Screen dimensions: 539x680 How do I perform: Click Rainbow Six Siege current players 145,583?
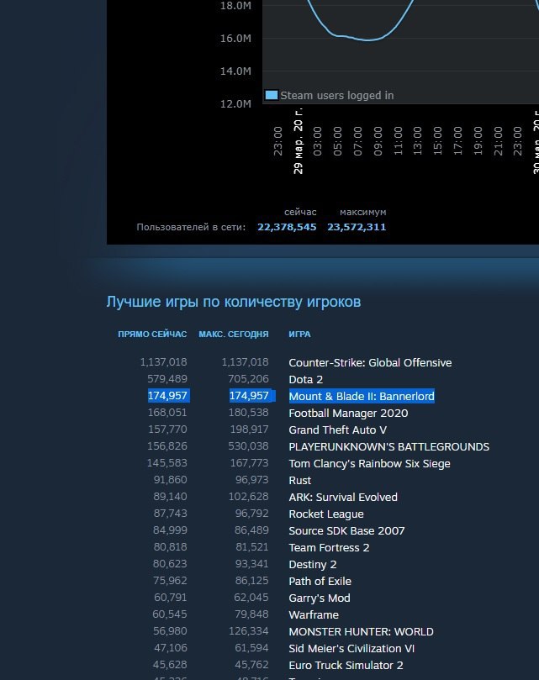point(166,463)
